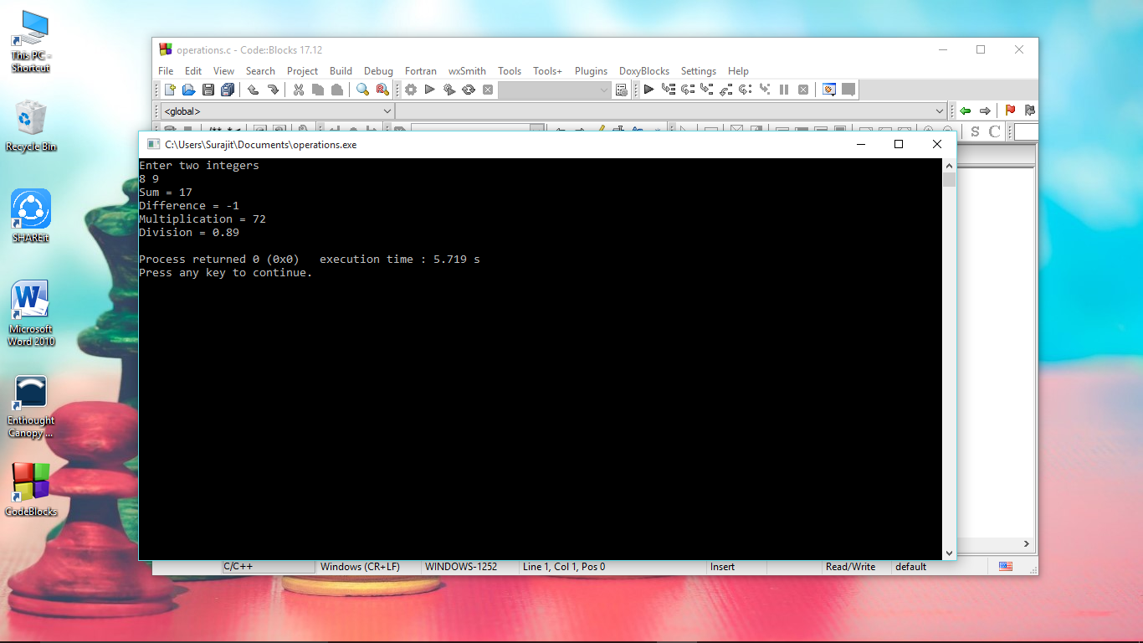Open the Fortran menu
The width and height of the screenshot is (1143, 643).
click(x=421, y=71)
